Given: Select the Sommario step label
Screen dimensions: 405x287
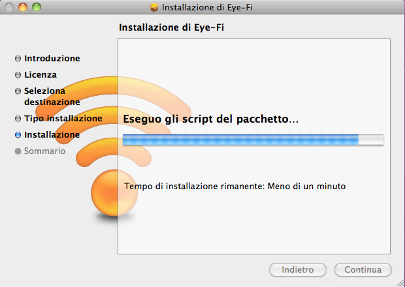Looking at the screenshot, I should 44,151.
